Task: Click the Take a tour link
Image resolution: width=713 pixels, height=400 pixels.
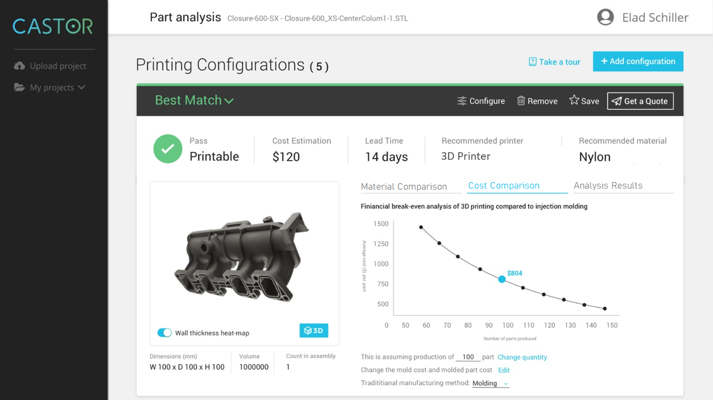Action: pyautogui.click(x=554, y=62)
